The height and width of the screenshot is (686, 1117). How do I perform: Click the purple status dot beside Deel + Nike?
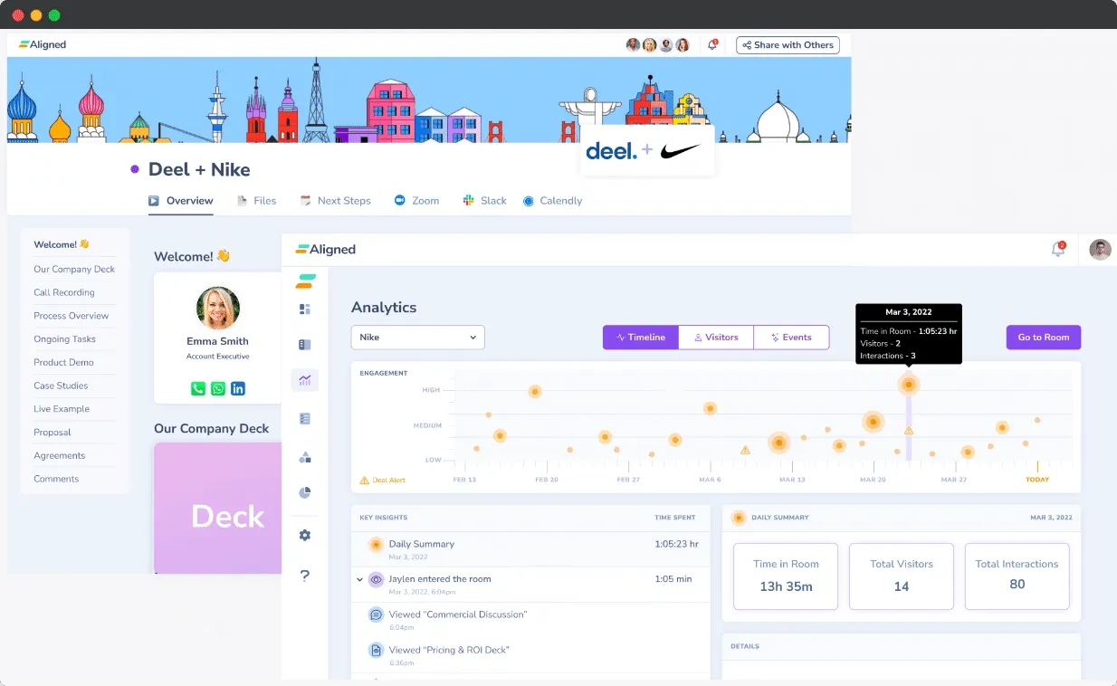click(135, 169)
